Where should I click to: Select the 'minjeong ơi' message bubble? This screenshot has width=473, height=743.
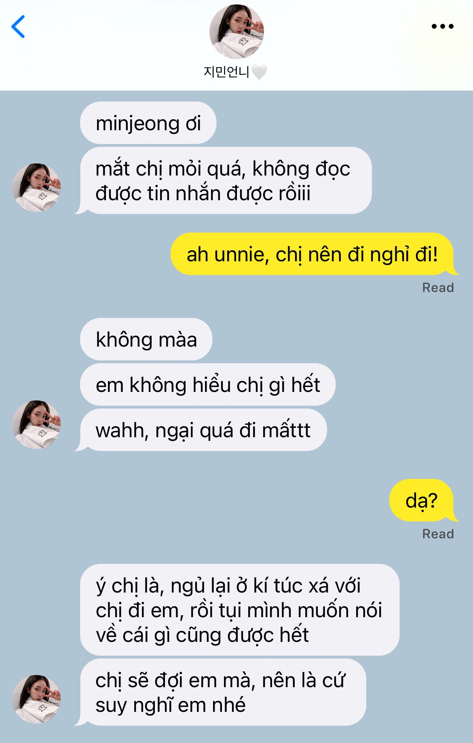coord(148,123)
